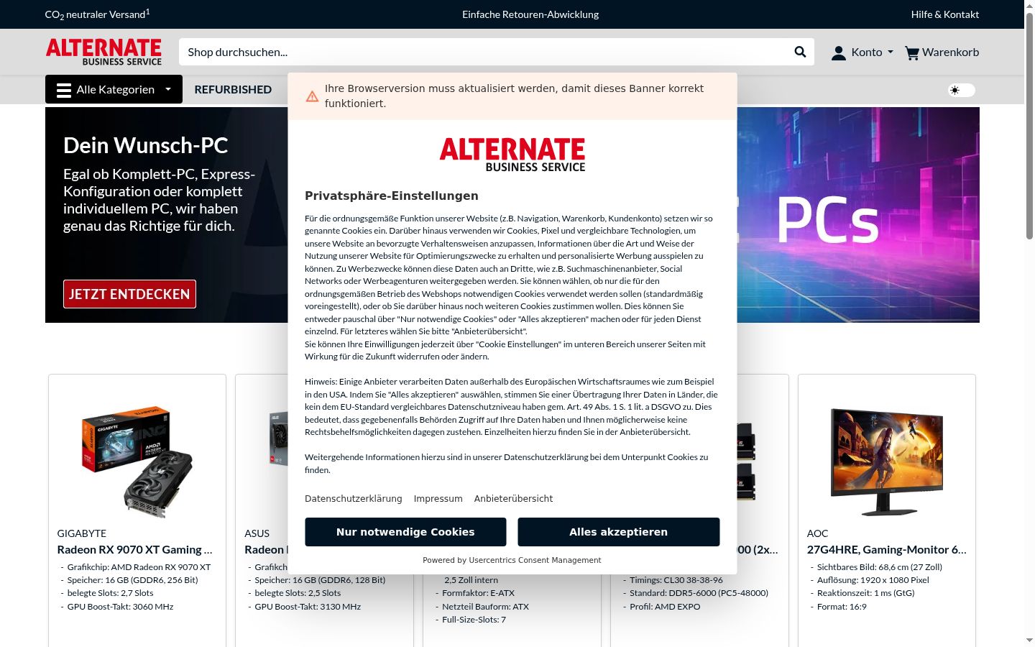
Task: Click the GPU Boost-Takt: 3060 MHz spec
Action: click(x=120, y=607)
